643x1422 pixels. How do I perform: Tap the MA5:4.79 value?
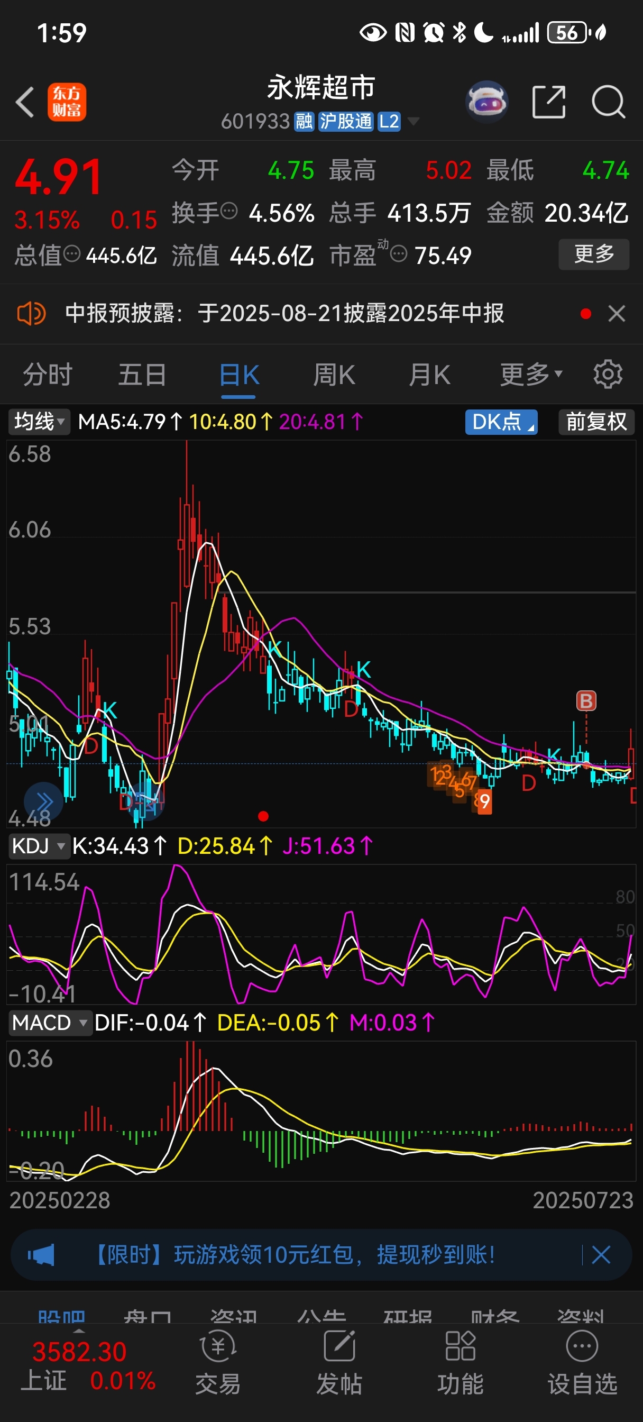coord(130,422)
